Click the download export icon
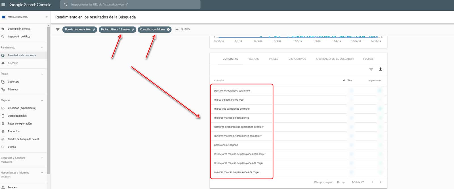The height and width of the screenshot is (189, 454). [381, 69]
